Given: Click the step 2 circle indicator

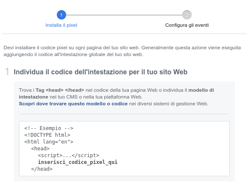Looking at the screenshot, I should [x=187, y=15].
